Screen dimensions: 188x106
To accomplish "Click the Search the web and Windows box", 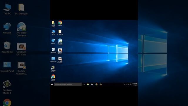I will point(68,85).
